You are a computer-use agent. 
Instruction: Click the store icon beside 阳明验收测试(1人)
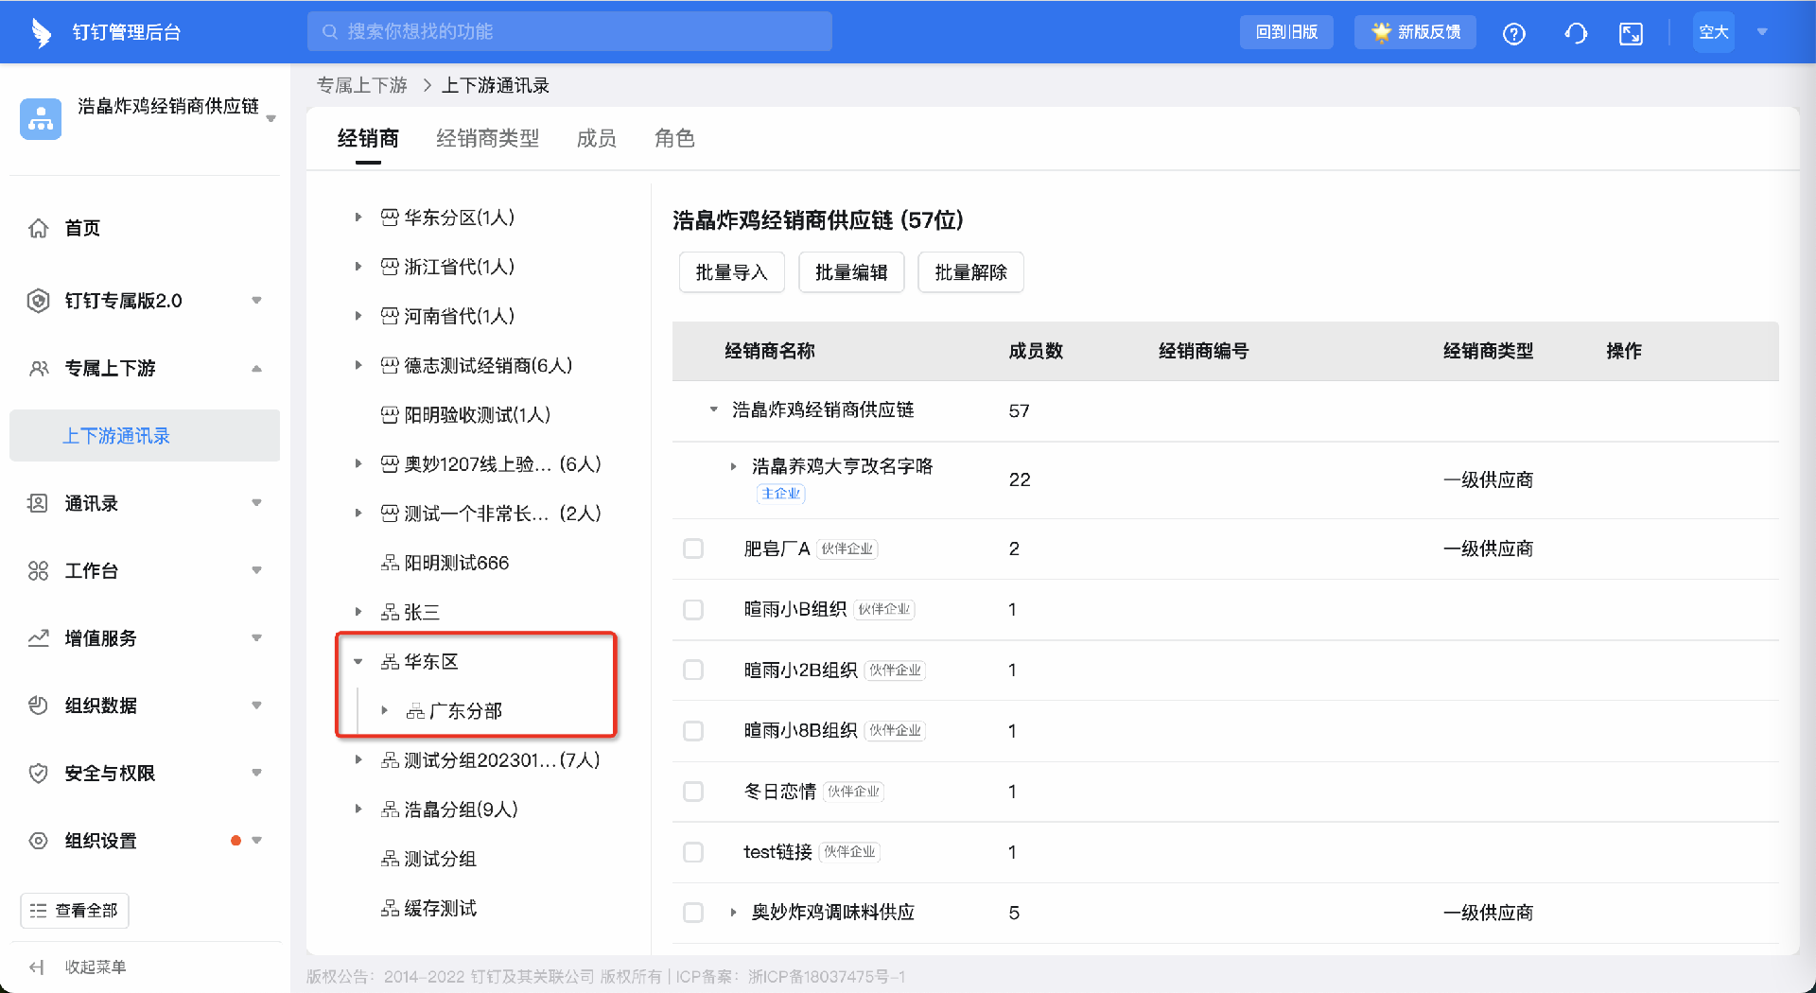click(390, 415)
